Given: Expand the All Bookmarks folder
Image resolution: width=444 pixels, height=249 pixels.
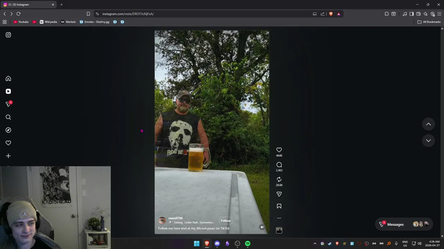Looking at the screenshot, I should 429,22.
